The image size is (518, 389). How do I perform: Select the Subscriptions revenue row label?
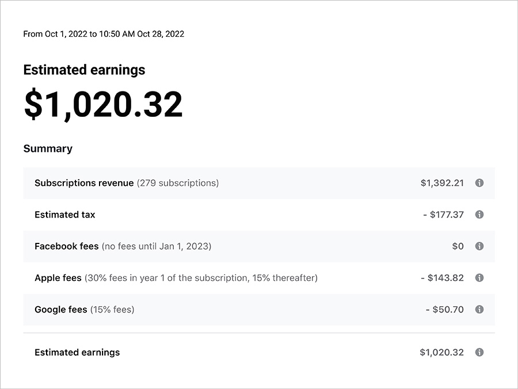pos(84,183)
